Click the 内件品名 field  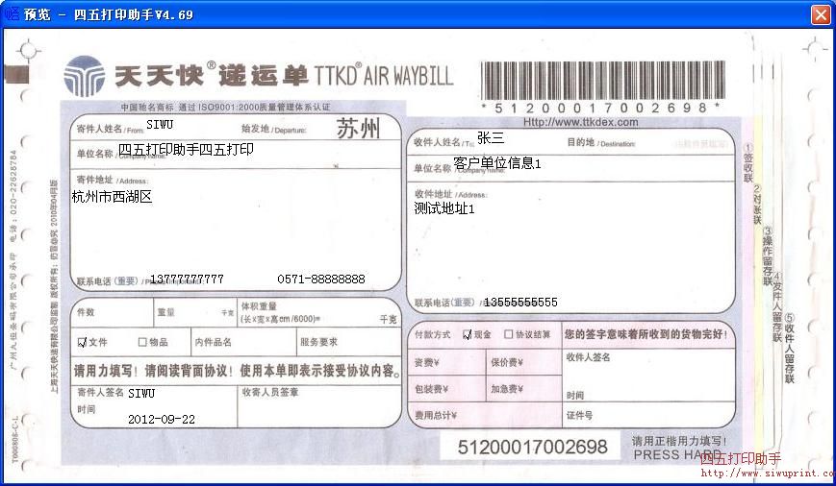pyautogui.click(x=243, y=342)
